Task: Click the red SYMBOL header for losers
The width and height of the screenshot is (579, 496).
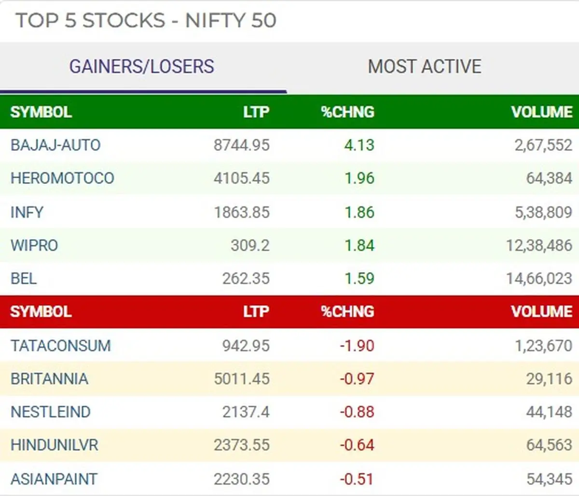Action: pyautogui.click(x=41, y=312)
